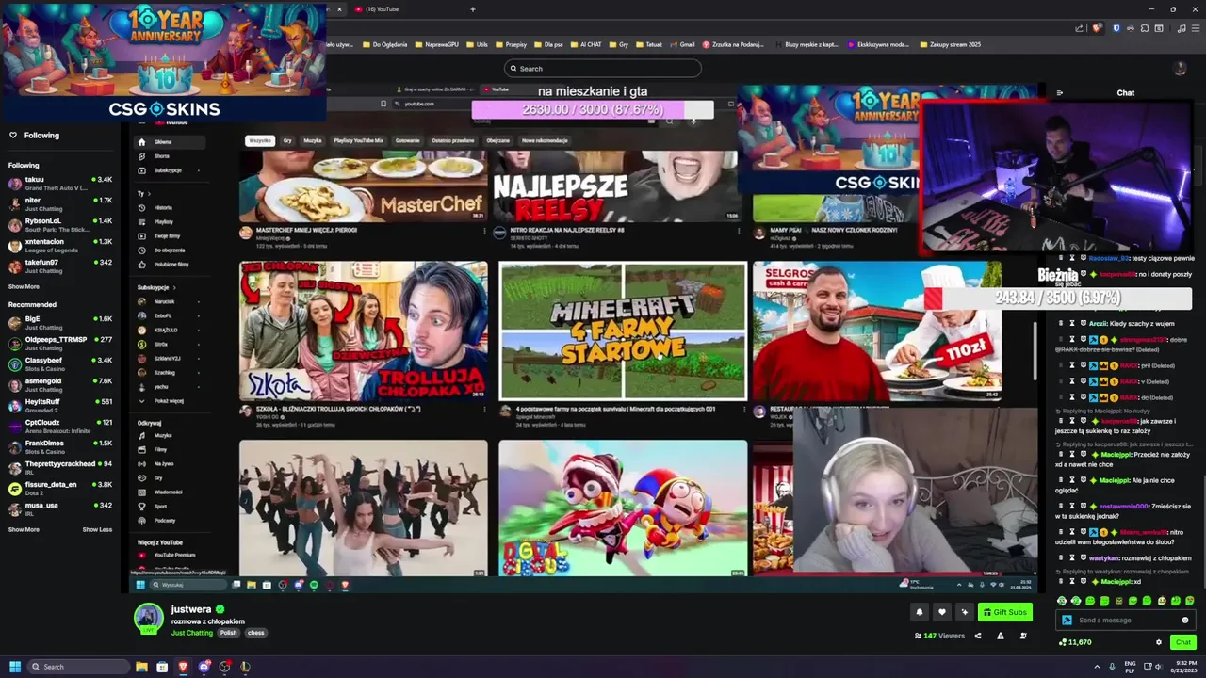Click the blue hammer badge in message box
The width and height of the screenshot is (1206, 678).
[x=1067, y=620]
